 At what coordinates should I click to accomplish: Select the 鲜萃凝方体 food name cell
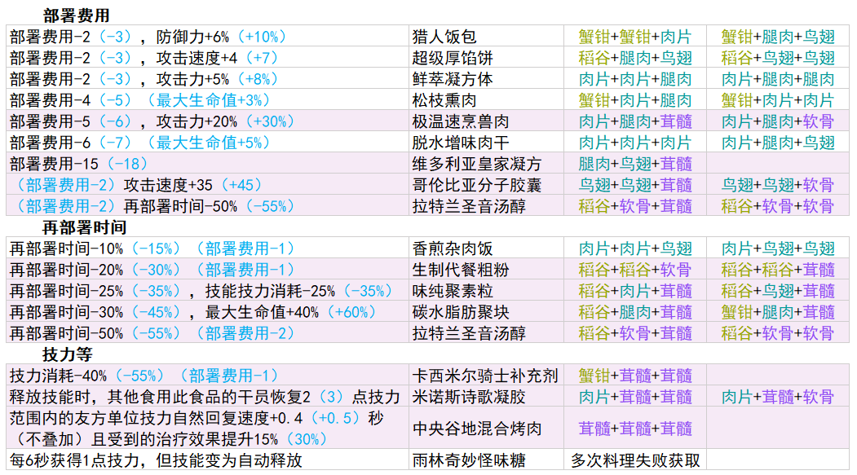click(487, 79)
